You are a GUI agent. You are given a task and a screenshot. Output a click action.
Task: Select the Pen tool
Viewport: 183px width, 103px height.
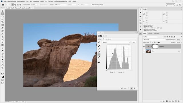[x=3, y=54]
